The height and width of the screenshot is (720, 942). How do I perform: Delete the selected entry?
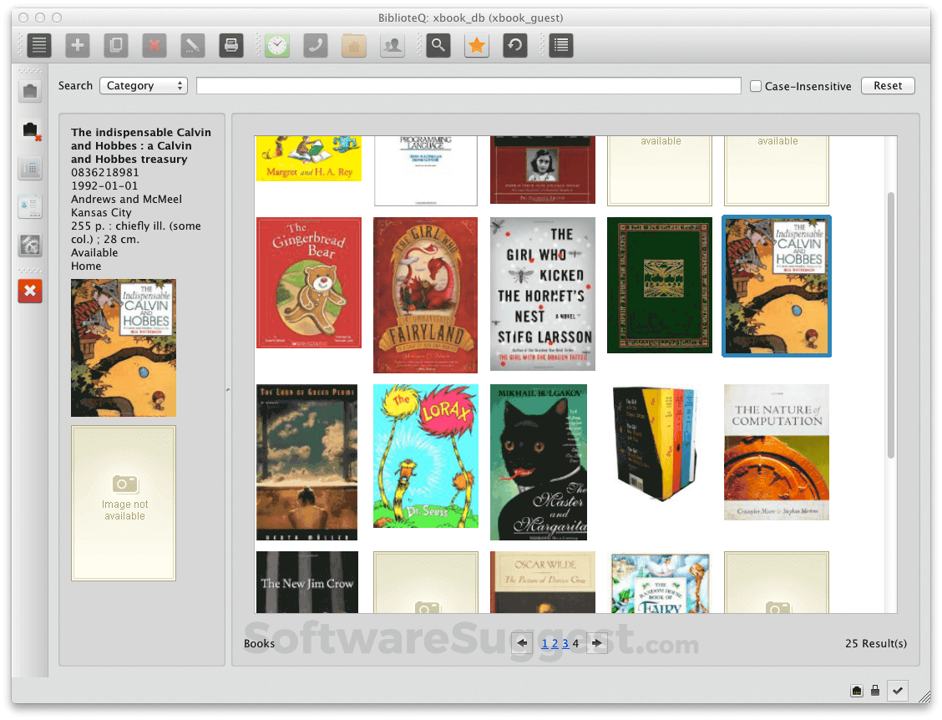click(x=154, y=45)
